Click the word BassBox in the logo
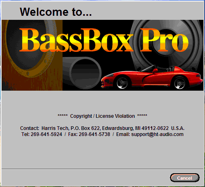The width and height of the screenshot is (205, 187). click(x=76, y=40)
